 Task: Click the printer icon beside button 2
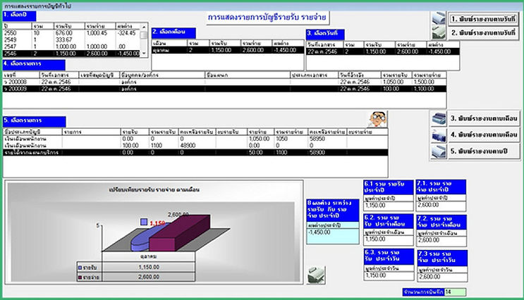[439, 32]
